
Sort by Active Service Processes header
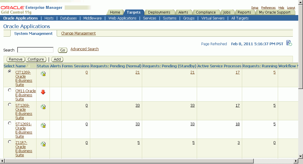pyautogui.click(x=219, y=66)
